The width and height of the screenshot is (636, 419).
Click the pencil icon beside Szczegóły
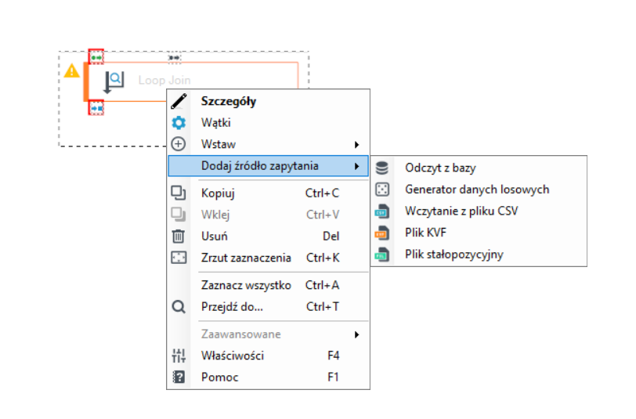[179, 101]
